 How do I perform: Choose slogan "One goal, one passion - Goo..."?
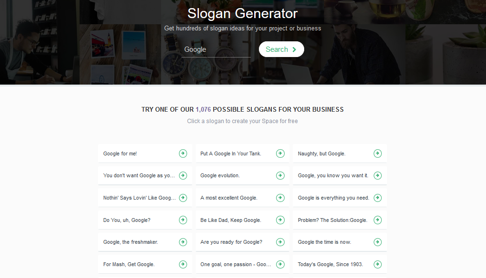242,264
